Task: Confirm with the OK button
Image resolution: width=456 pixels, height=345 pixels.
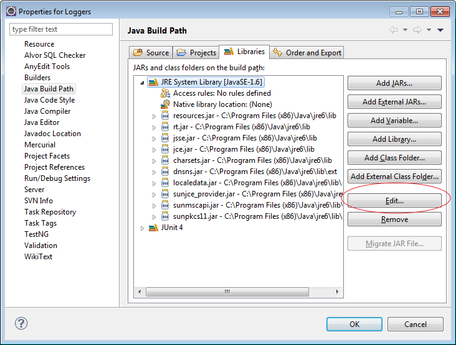Action: (x=354, y=324)
